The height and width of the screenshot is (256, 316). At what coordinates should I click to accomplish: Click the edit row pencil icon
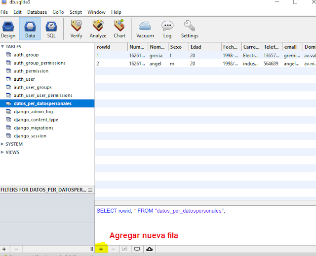pos(125,249)
